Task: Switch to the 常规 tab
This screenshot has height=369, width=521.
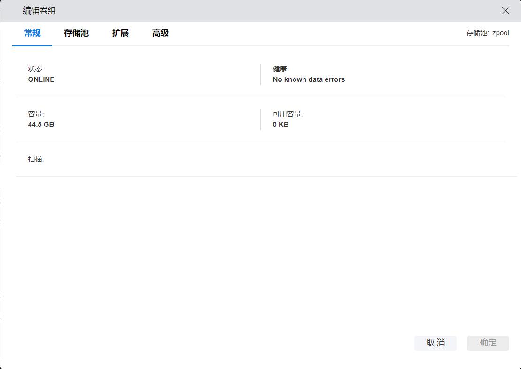Action: click(x=32, y=33)
